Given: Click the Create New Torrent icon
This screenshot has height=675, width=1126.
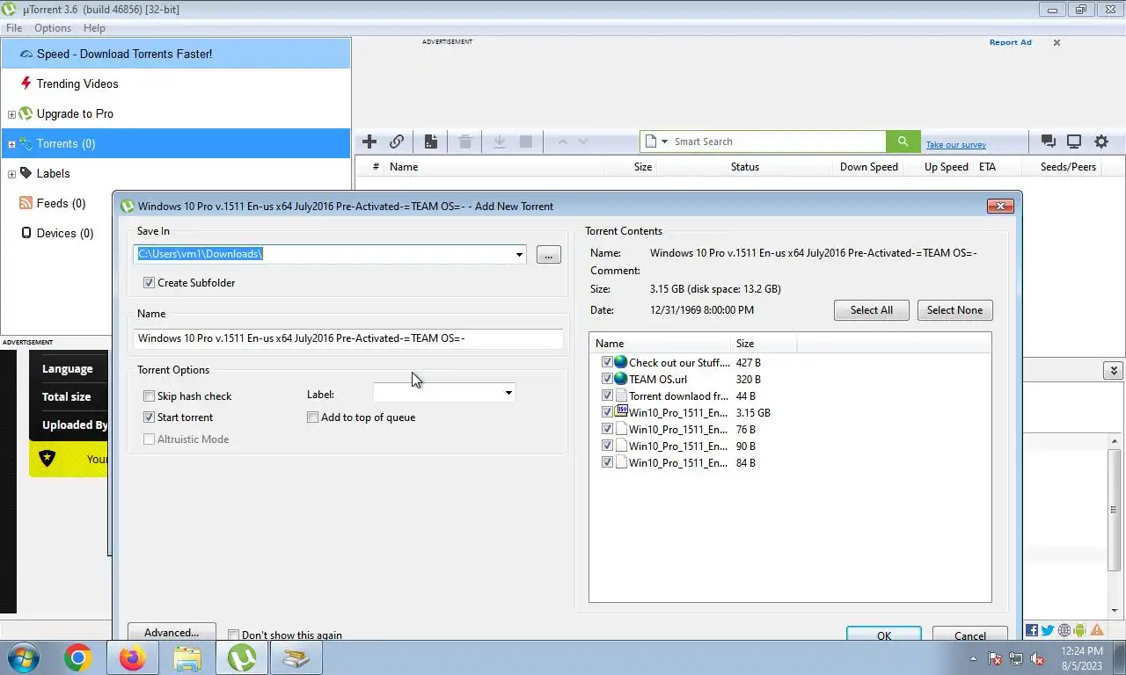Looking at the screenshot, I should pos(430,142).
